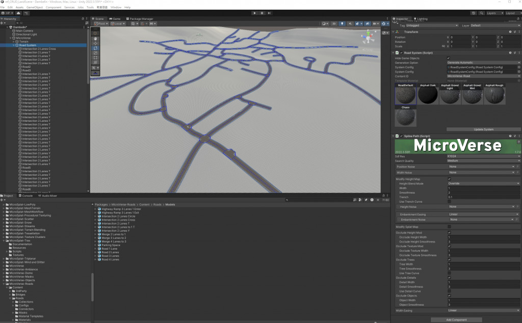Click the Step frame button
The height and width of the screenshot is (323, 522).
pyautogui.click(x=269, y=13)
